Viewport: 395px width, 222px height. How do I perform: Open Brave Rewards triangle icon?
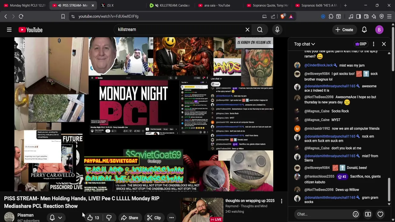(x=291, y=16)
